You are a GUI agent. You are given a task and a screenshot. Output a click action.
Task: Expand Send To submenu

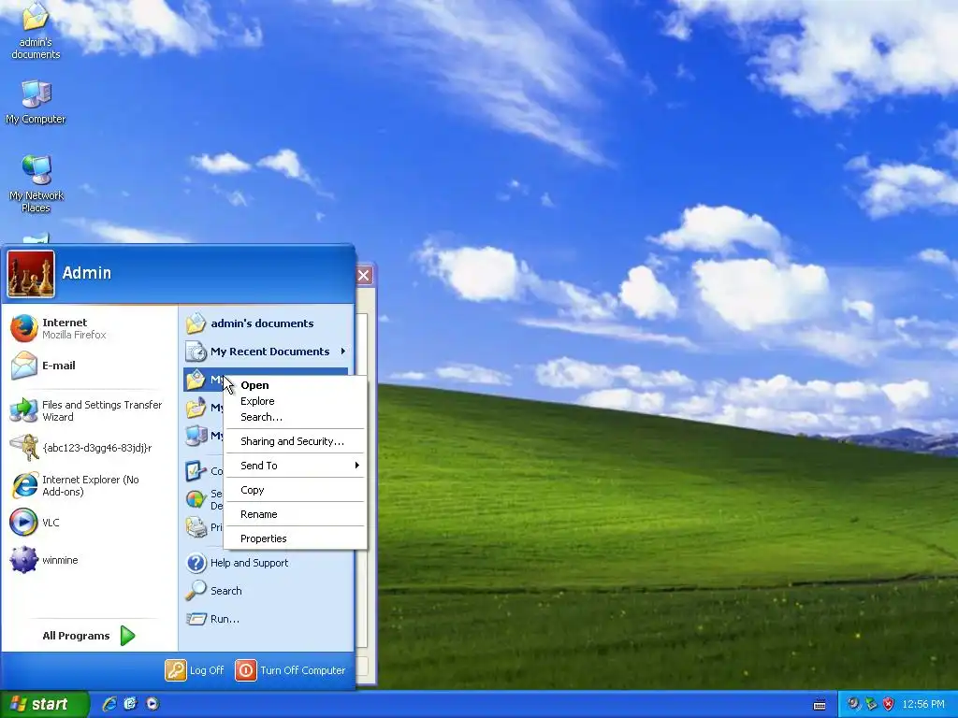click(x=295, y=466)
